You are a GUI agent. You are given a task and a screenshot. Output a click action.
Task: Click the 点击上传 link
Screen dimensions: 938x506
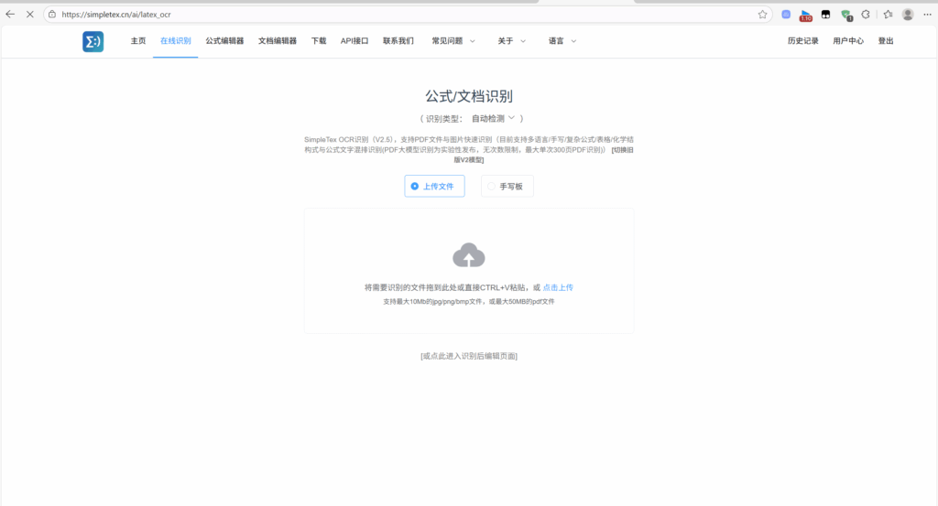click(558, 287)
